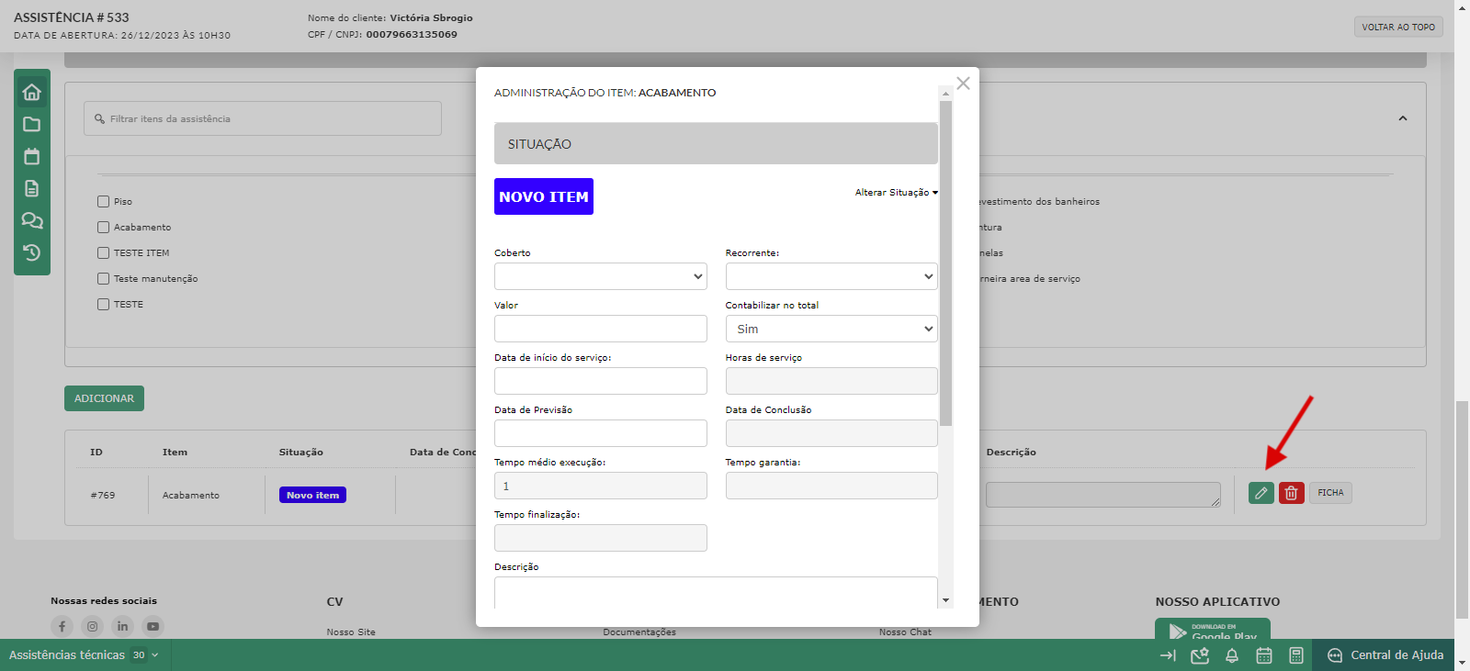Screen dimensions: 1470x671
Task: Open the document icon in the sidebar
Action: click(31, 188)
